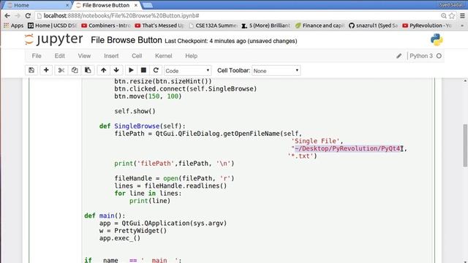
Task: Open Finance and capital bookmark
Action: pyautogui.click(x=320, y=26)
